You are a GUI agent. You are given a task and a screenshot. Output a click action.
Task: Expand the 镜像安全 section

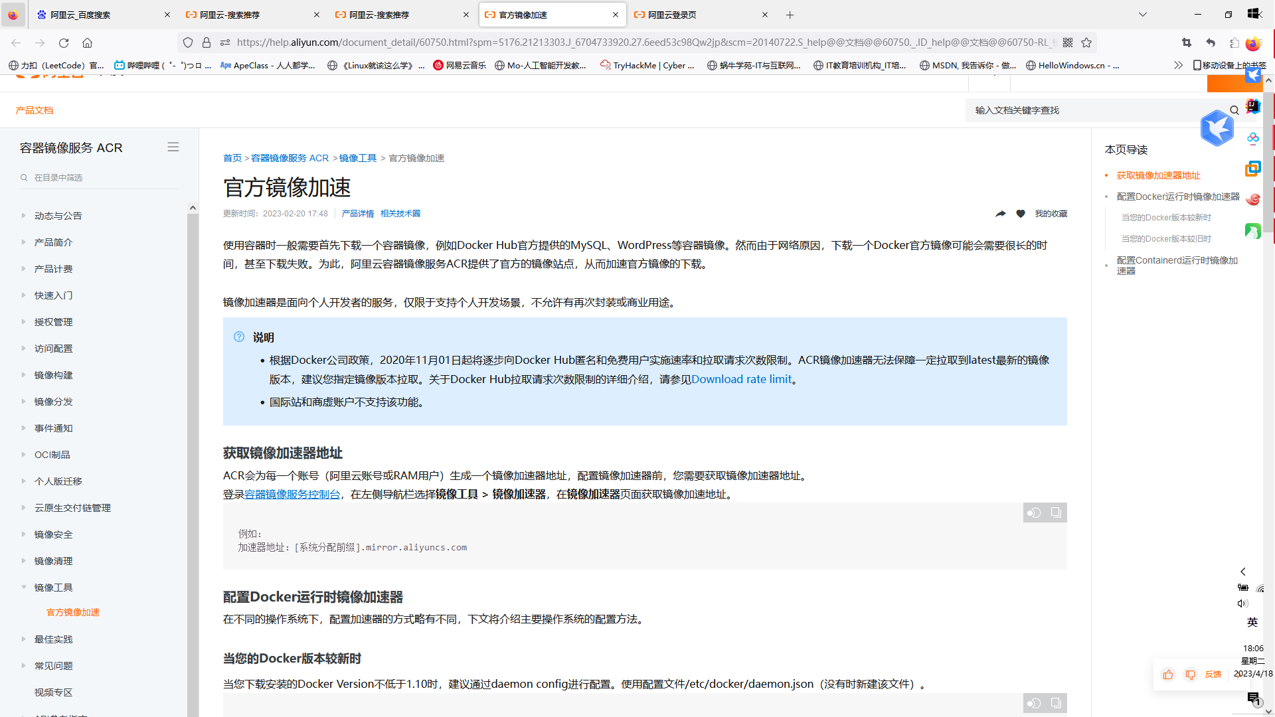click(23, 534)
